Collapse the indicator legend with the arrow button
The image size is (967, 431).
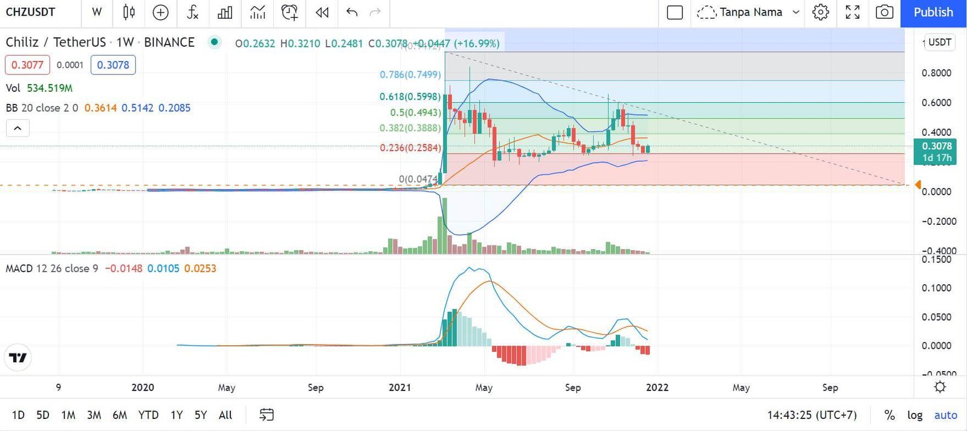(x=18, y=128)
